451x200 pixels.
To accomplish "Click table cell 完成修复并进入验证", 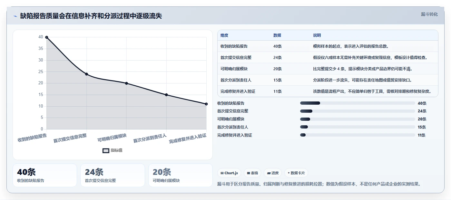I will [x=238, y=91].
